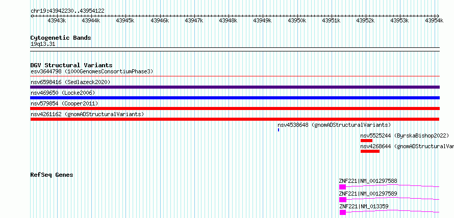
Task: Open ZNF221|NM_001297589 transcript label
Action: pos(368,194)
